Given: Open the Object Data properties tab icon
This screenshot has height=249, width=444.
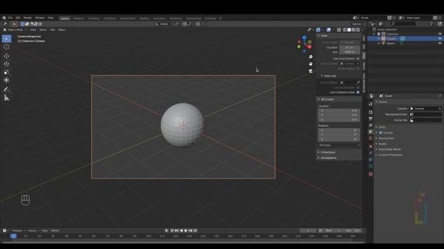Looking at the screenshot, I should tap(370, 166).
